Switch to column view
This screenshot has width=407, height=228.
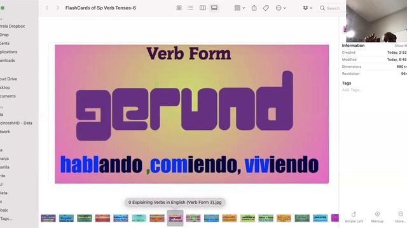coord(203,8)
